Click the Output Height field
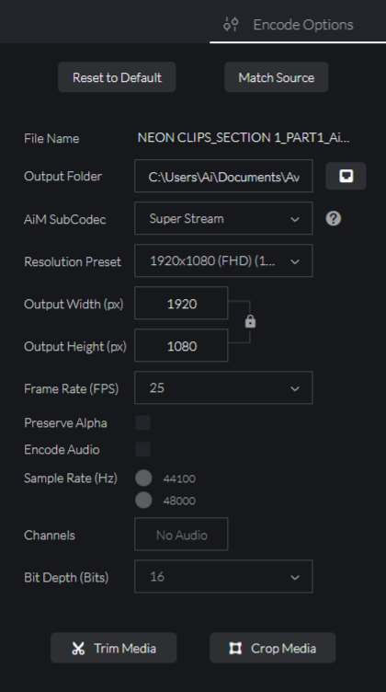386x692 pixels. (181, 346)
